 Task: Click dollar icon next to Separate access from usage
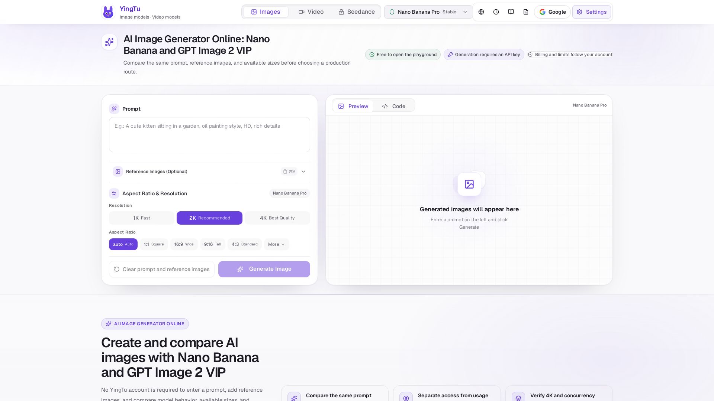[406, 398]
